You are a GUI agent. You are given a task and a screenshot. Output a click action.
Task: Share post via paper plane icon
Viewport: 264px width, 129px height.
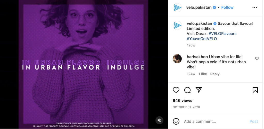199,90
